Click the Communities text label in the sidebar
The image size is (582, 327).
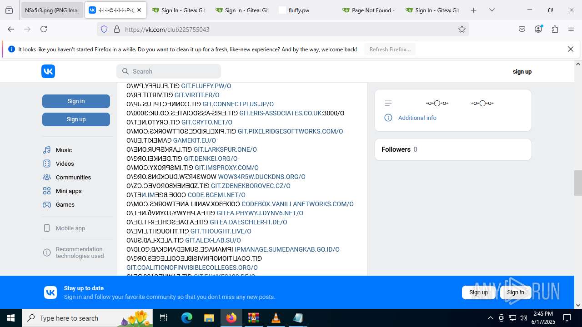pos(73,177)
